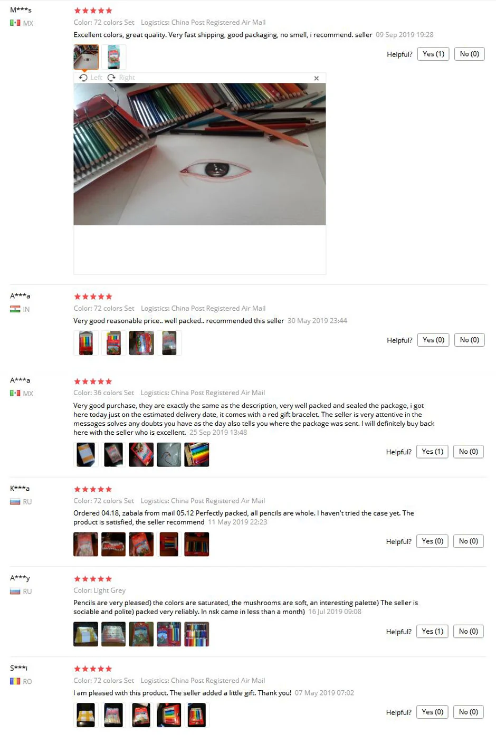Click No (0) on K***a review
The image size is (496, 744).
pos(468,541)
